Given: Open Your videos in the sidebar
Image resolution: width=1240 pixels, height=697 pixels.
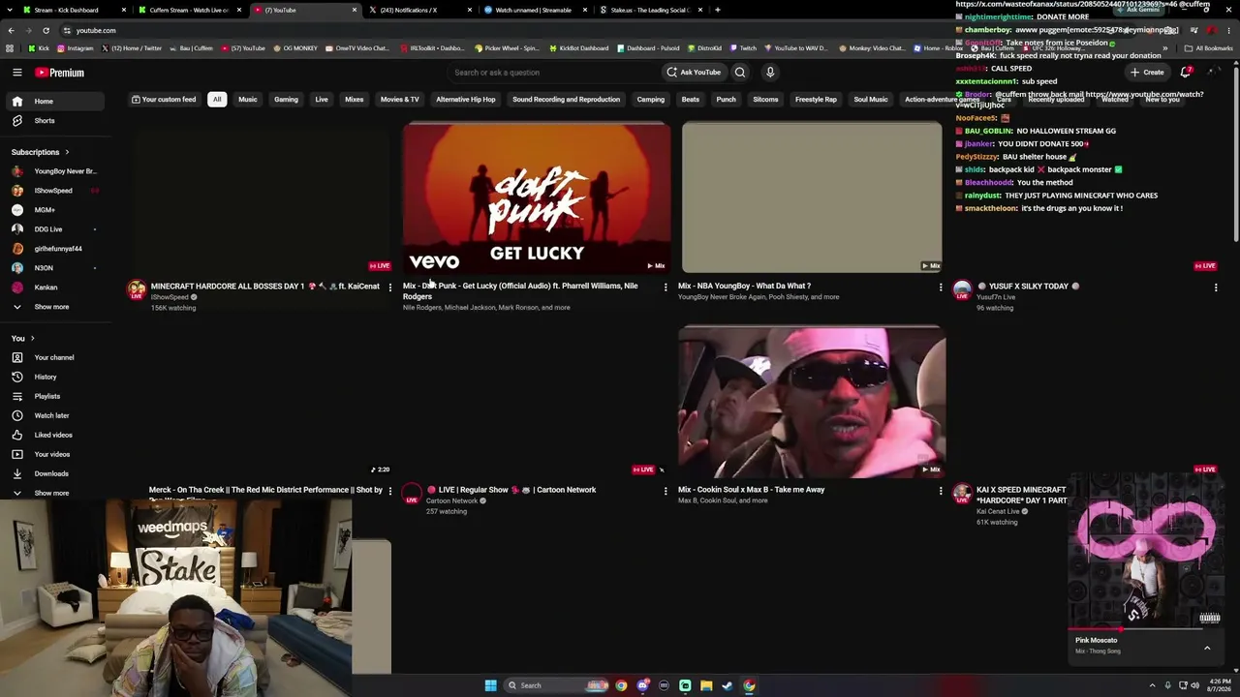Looking at the screenshot, I should [x=55, y=454].
